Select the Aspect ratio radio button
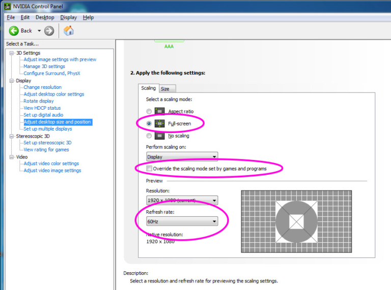 click(149, 111)
